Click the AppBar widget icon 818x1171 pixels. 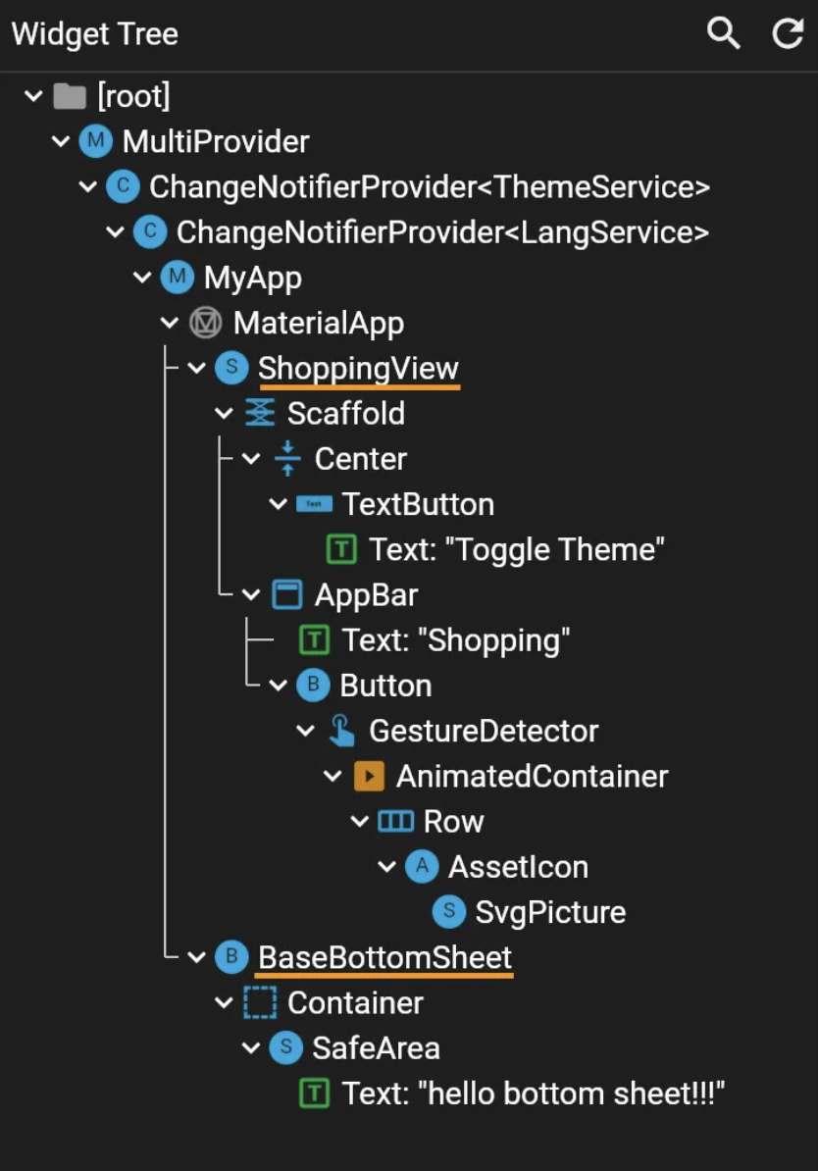point(286,595)
